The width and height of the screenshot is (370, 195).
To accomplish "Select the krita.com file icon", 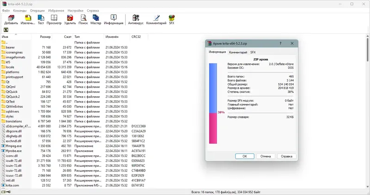I will click(3, 185).
